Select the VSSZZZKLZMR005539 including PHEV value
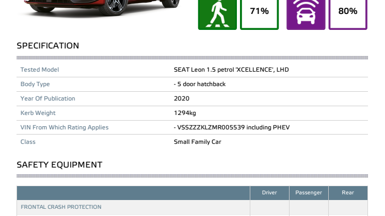The width and height of the screenshot is (385, 216). click(x=232, y=127)
